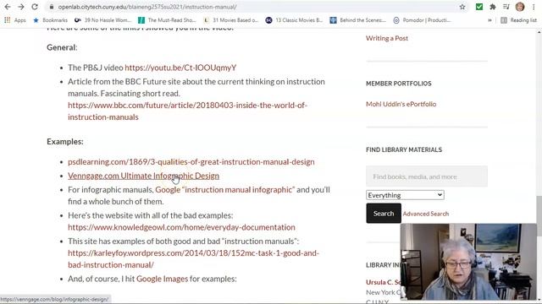
Task: Click the FIND LIBRARY MATERIALS heading
Action: click(404, 149)
